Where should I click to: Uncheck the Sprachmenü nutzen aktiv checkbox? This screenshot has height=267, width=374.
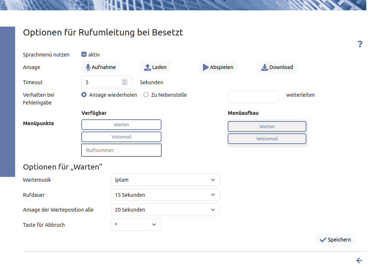click(x=84, y=55)
